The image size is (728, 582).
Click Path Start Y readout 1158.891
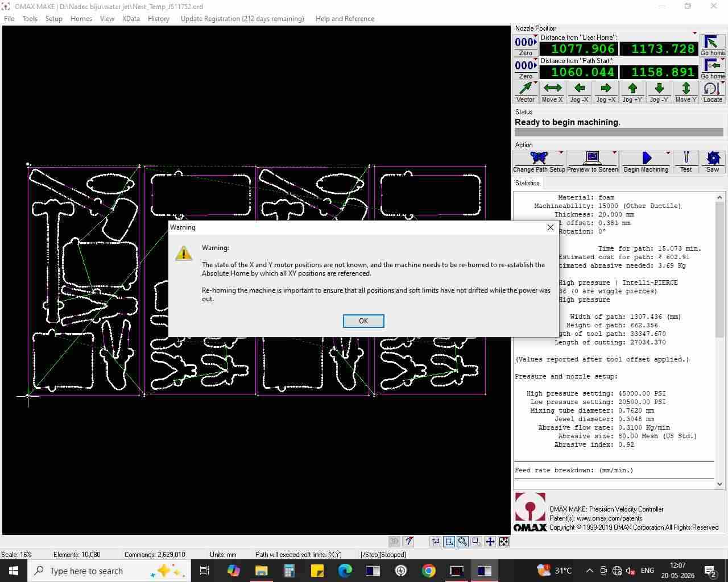[658, 72]
